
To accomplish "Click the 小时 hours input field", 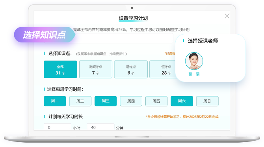I will [58, 127].
